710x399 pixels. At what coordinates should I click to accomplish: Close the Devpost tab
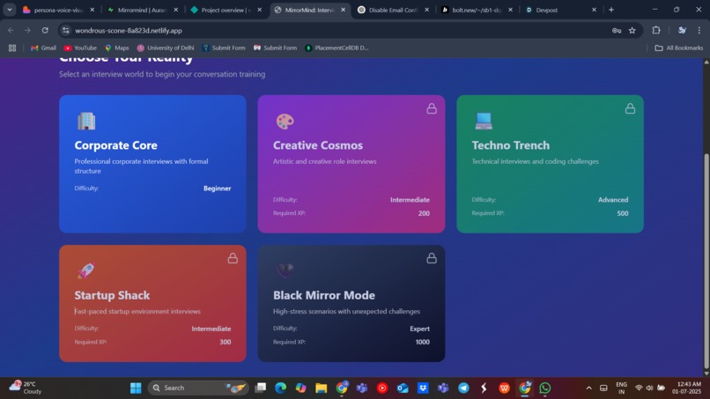[x=594, y=10]
